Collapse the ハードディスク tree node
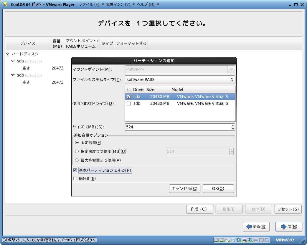Screen dimensions: 307x245 pyautogui.click(x=8, y=54)
